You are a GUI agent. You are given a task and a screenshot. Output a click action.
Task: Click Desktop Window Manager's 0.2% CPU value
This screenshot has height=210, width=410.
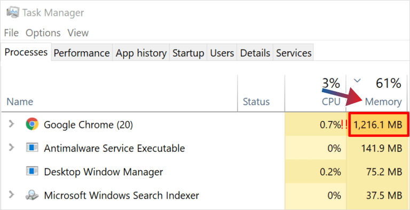tap(330, 172)
